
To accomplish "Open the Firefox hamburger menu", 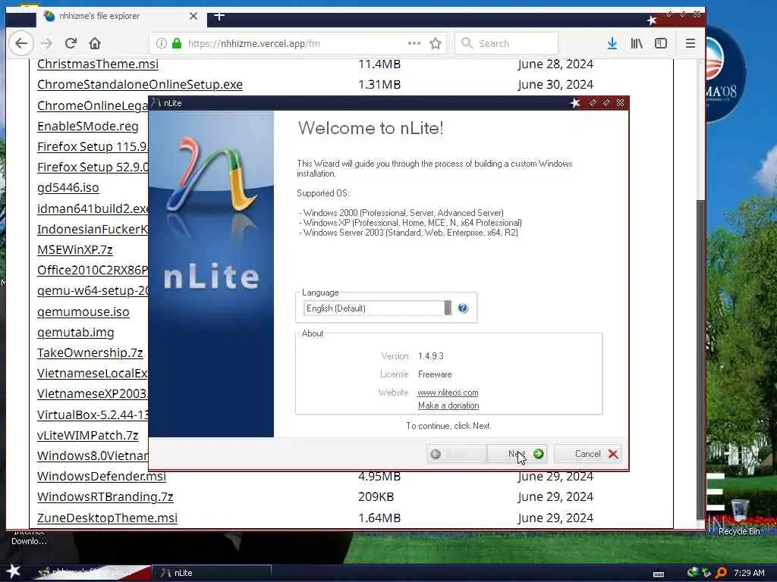I will click(x=690, y=43).
